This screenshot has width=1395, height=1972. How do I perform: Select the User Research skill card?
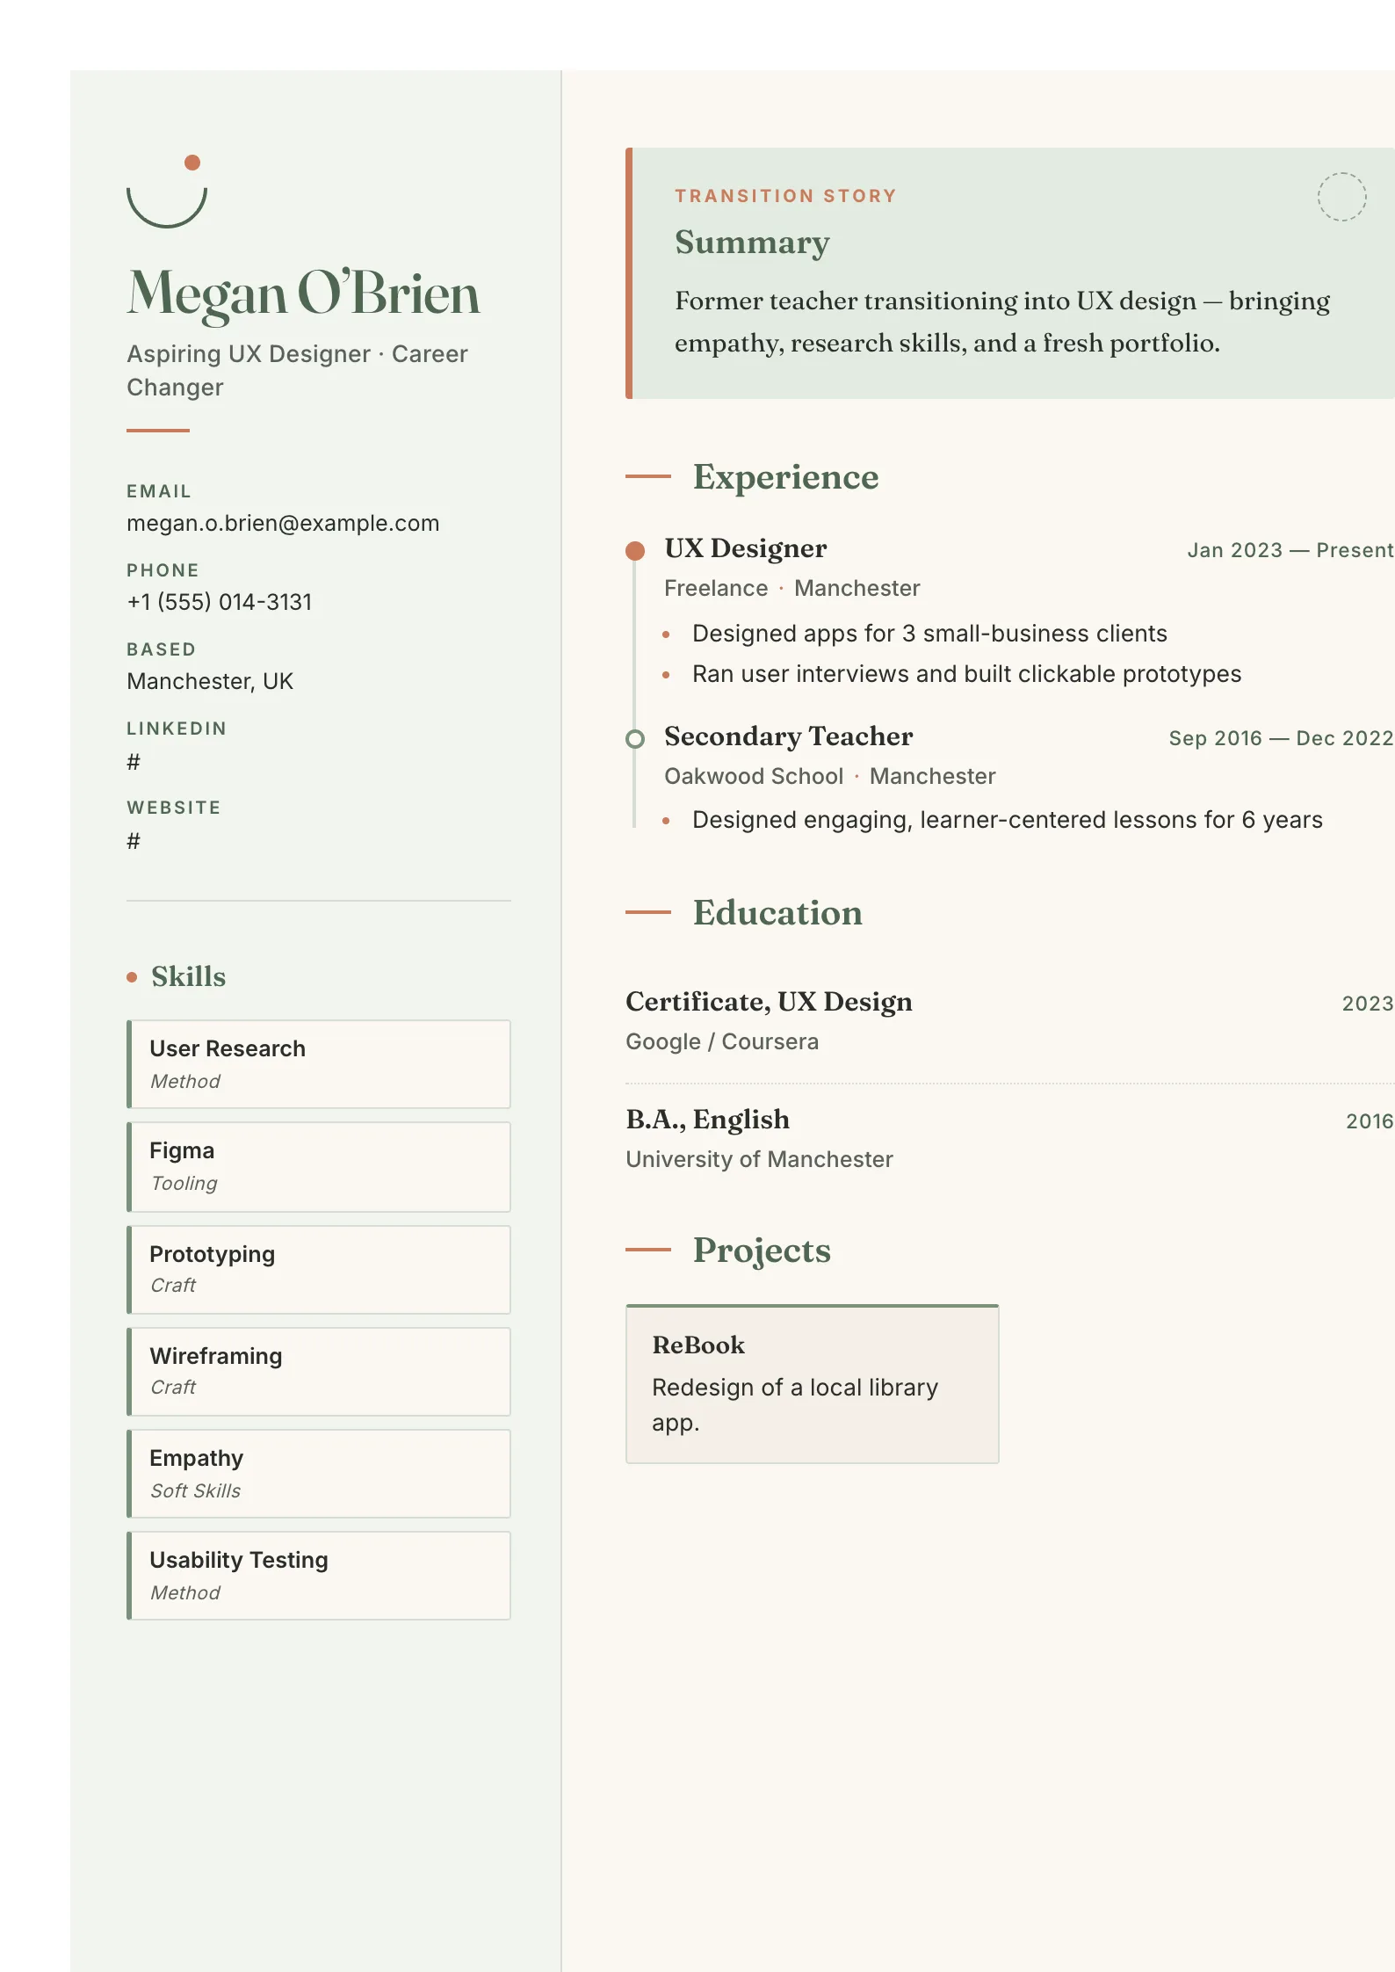point(319,1064)
